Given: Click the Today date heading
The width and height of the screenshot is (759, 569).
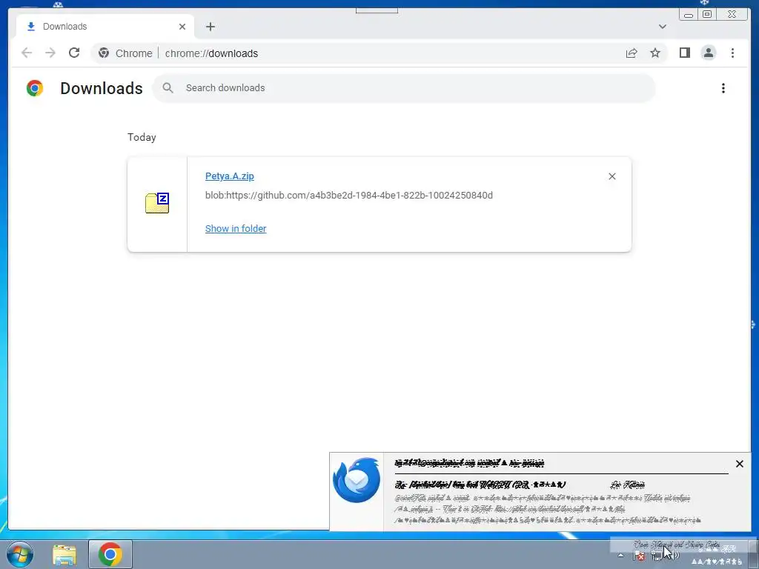Looking at the screenshot, I should pyautogui.click(x=142, y=137).
